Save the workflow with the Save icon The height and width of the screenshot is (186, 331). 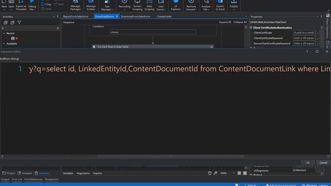pos(11,6)
